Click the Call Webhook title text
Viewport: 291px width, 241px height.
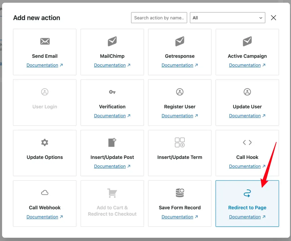[45, 207]
